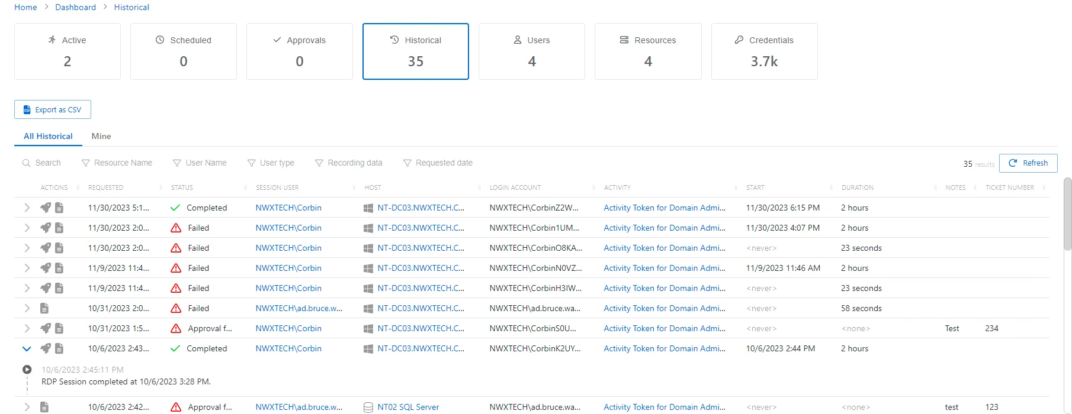Image resolution: width=1072 pixels, height=414 pixels.
Task: Sort by the Ticket Number column header
Action: point(1010,187)
